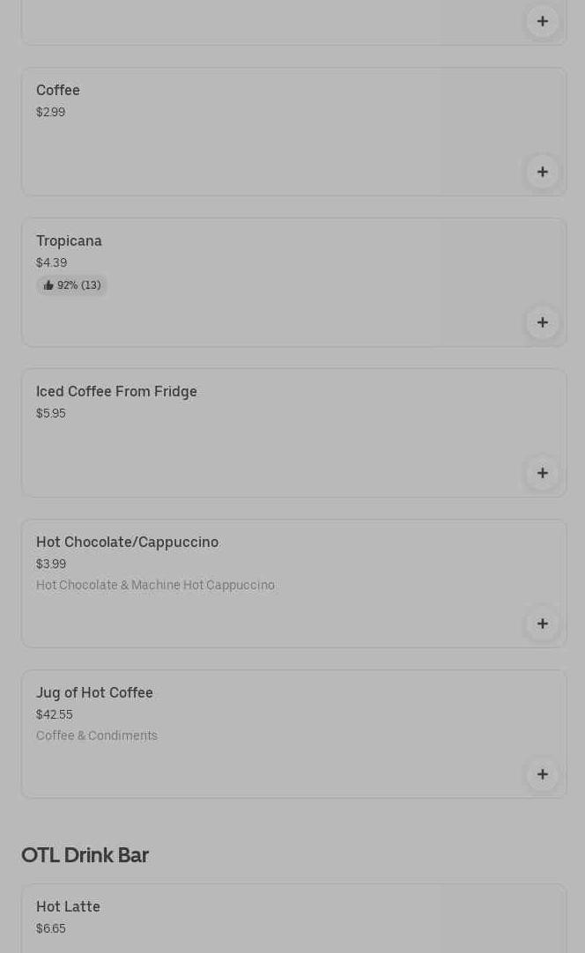Add Tropicana with plus button
The height and width of the screenshot is (953, 585).
pos(542,322)
